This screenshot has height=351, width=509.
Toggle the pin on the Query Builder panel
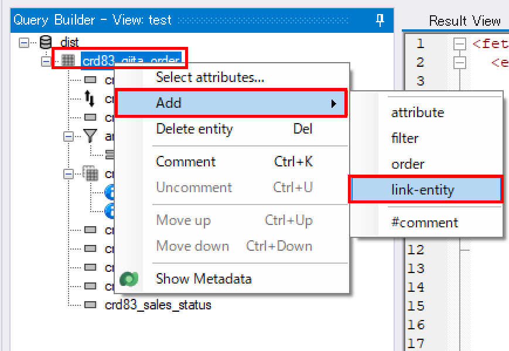[380, 20]
